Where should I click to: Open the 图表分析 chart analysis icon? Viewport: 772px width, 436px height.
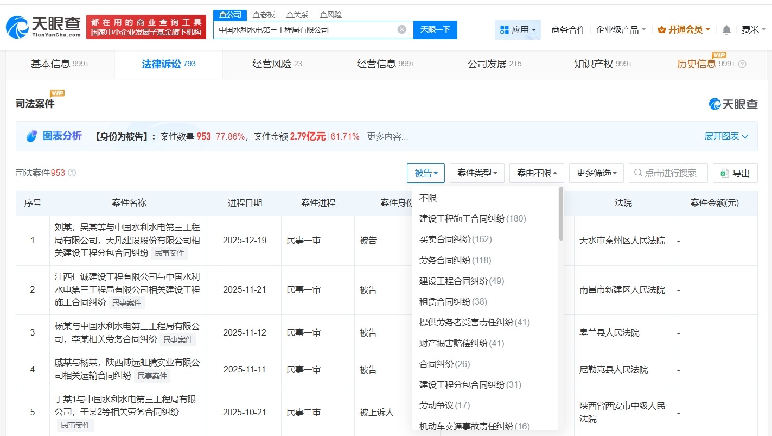coord(32,136)
